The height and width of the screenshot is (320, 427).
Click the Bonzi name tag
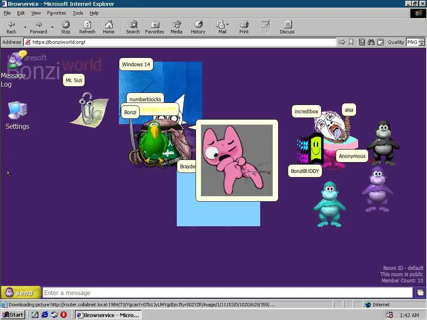pyautogui.click(x=130, y=112)
